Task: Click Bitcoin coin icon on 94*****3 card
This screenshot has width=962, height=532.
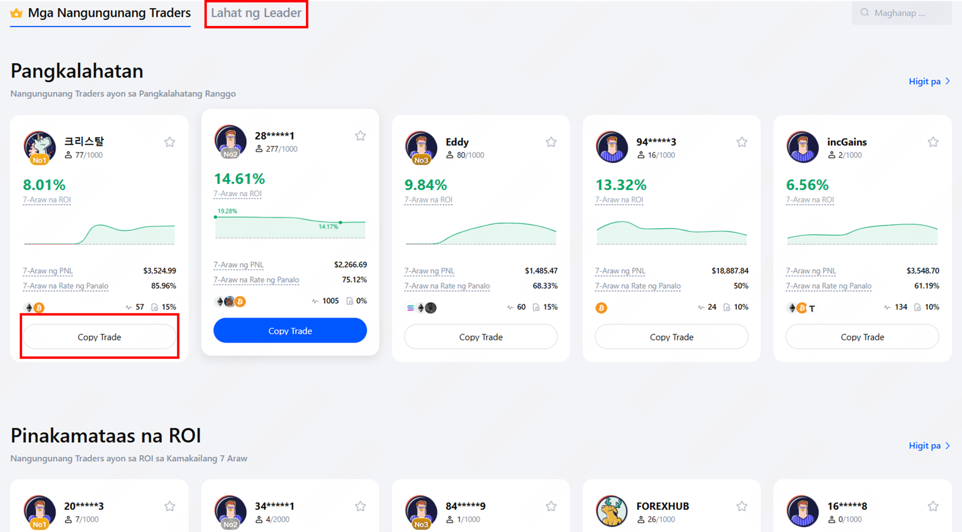Action: (601, 308)
